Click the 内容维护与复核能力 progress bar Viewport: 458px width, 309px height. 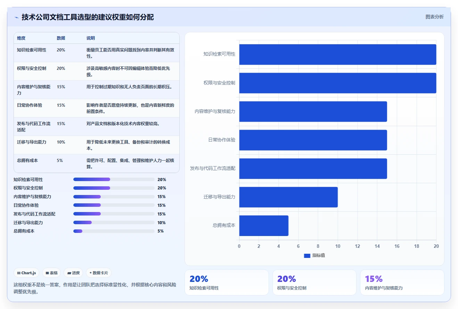(114, 197)
